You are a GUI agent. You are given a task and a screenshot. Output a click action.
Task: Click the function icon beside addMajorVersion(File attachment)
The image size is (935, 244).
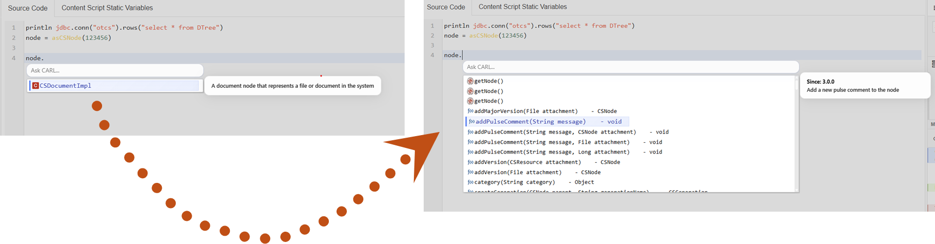[470, 111]
